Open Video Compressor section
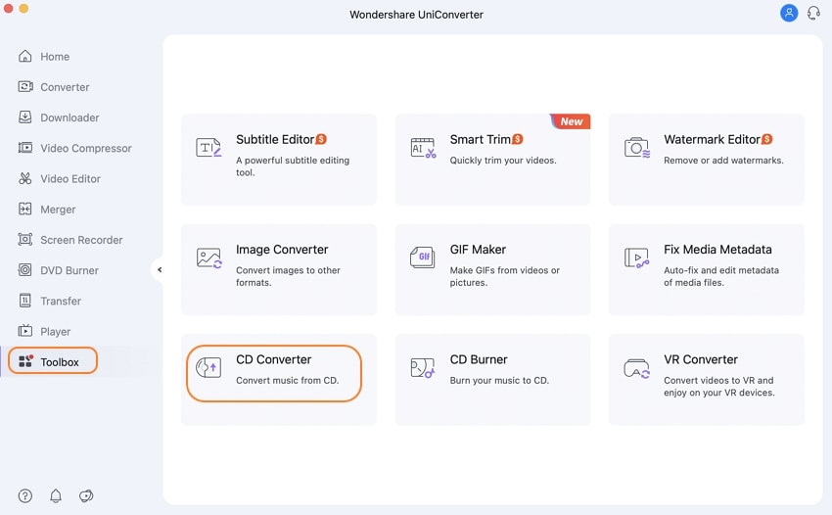 click(86, 148)
